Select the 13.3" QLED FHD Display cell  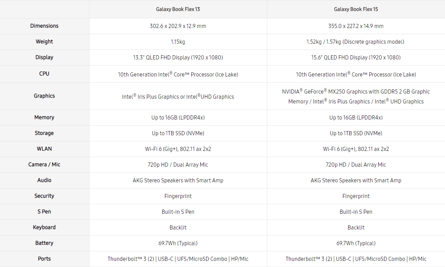point(178,57)
